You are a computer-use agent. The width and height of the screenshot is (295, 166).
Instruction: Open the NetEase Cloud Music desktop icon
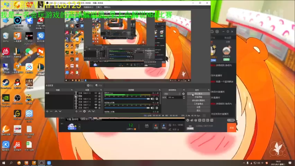[6, 53]
